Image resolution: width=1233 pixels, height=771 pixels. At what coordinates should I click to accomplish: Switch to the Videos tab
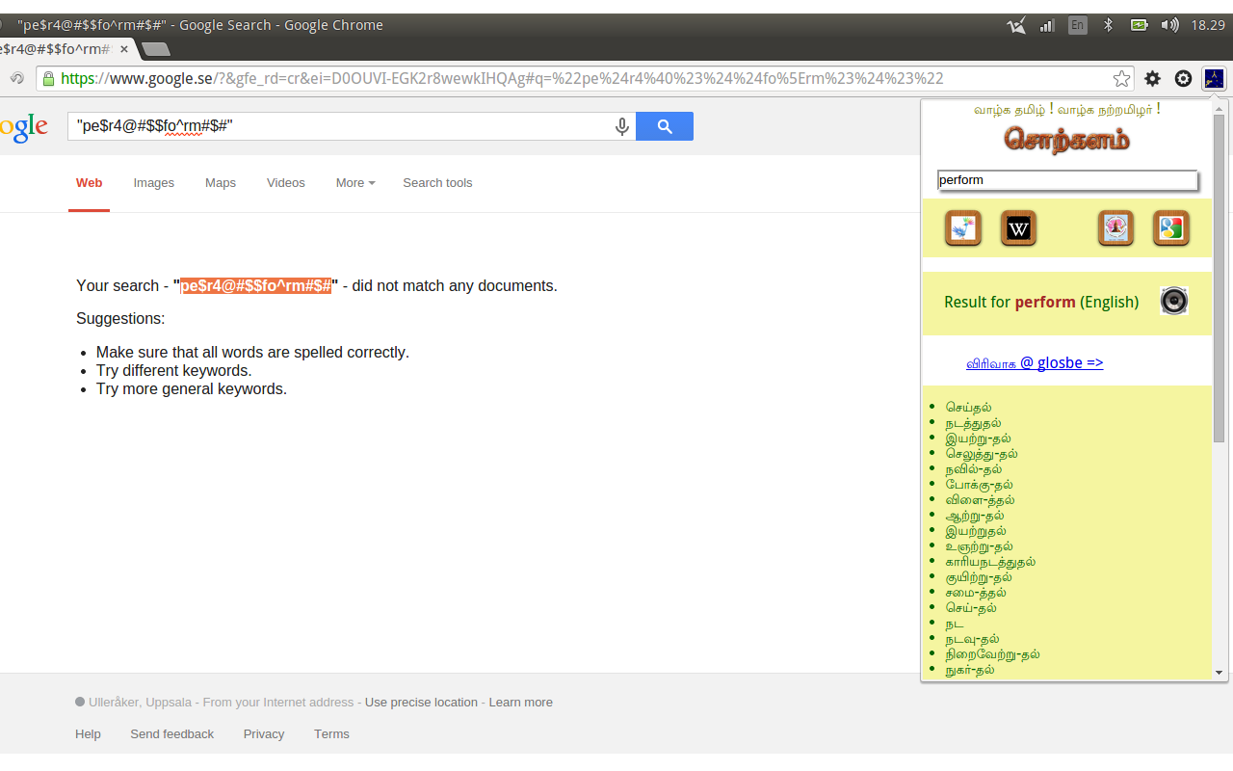tap(286, 183)
